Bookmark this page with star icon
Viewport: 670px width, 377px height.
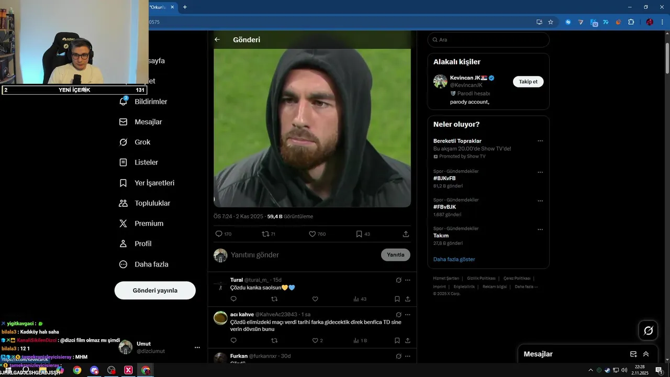pos(551,22)
